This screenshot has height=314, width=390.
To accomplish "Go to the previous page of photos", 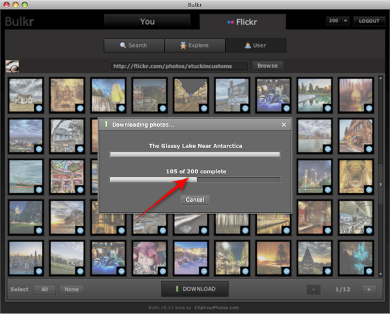I will [x=314, y=289].
